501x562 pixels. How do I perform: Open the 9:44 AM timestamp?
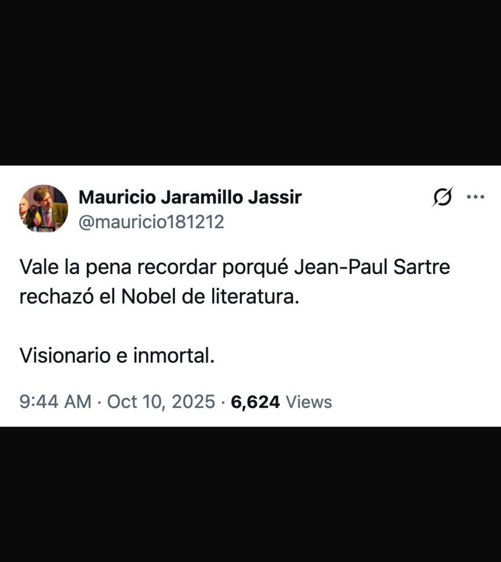coord(55,402)
